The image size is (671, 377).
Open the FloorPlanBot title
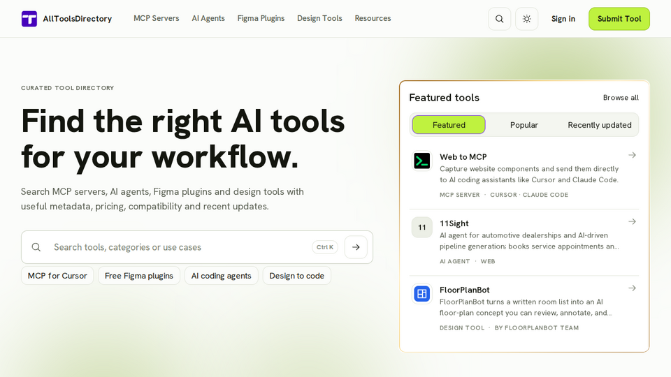point(464,290)
